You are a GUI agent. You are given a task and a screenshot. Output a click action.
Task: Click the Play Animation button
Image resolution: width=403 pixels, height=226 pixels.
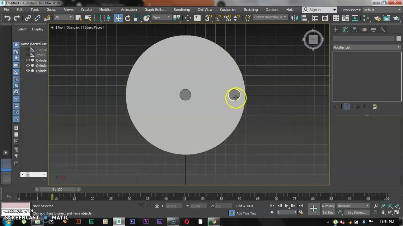[286, 206]
